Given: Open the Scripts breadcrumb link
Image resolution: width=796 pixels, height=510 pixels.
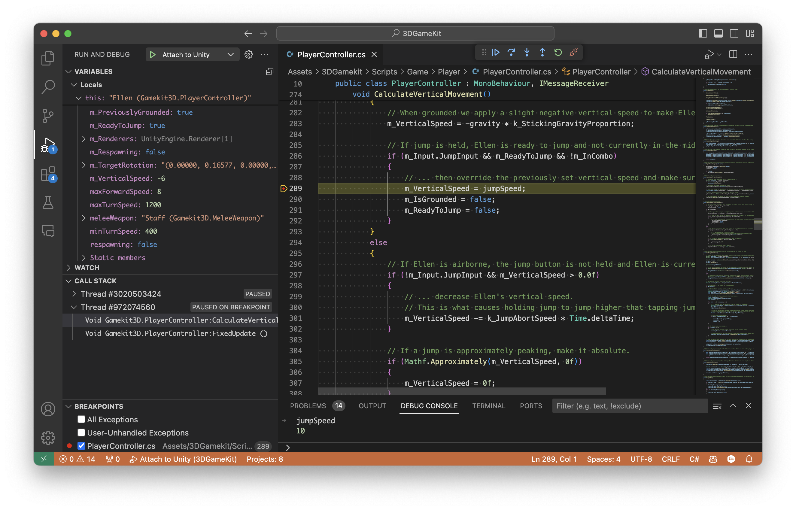Looking at the screenshot, I should click(x=384, y=71).
